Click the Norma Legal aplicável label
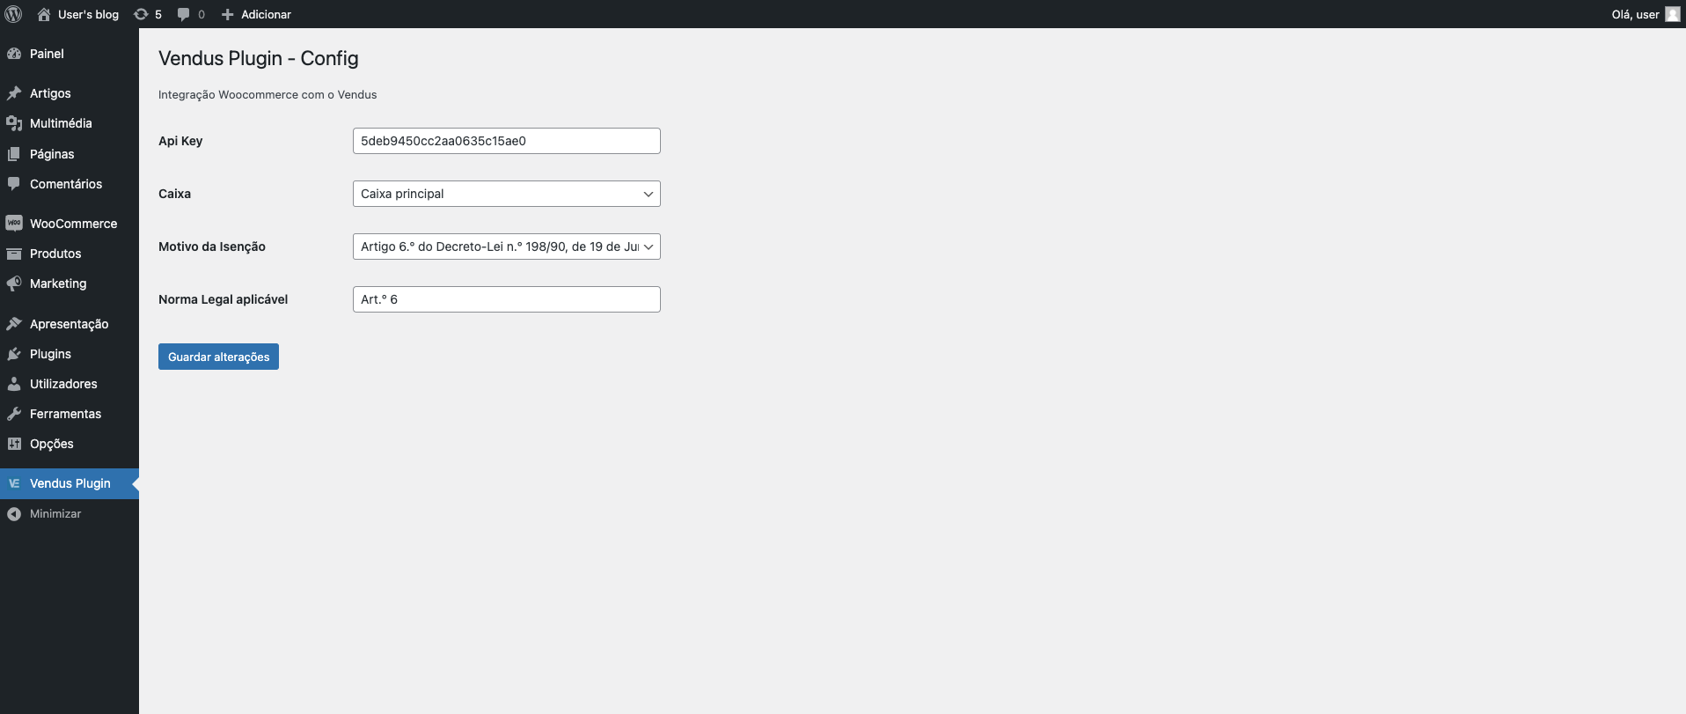 224,299
